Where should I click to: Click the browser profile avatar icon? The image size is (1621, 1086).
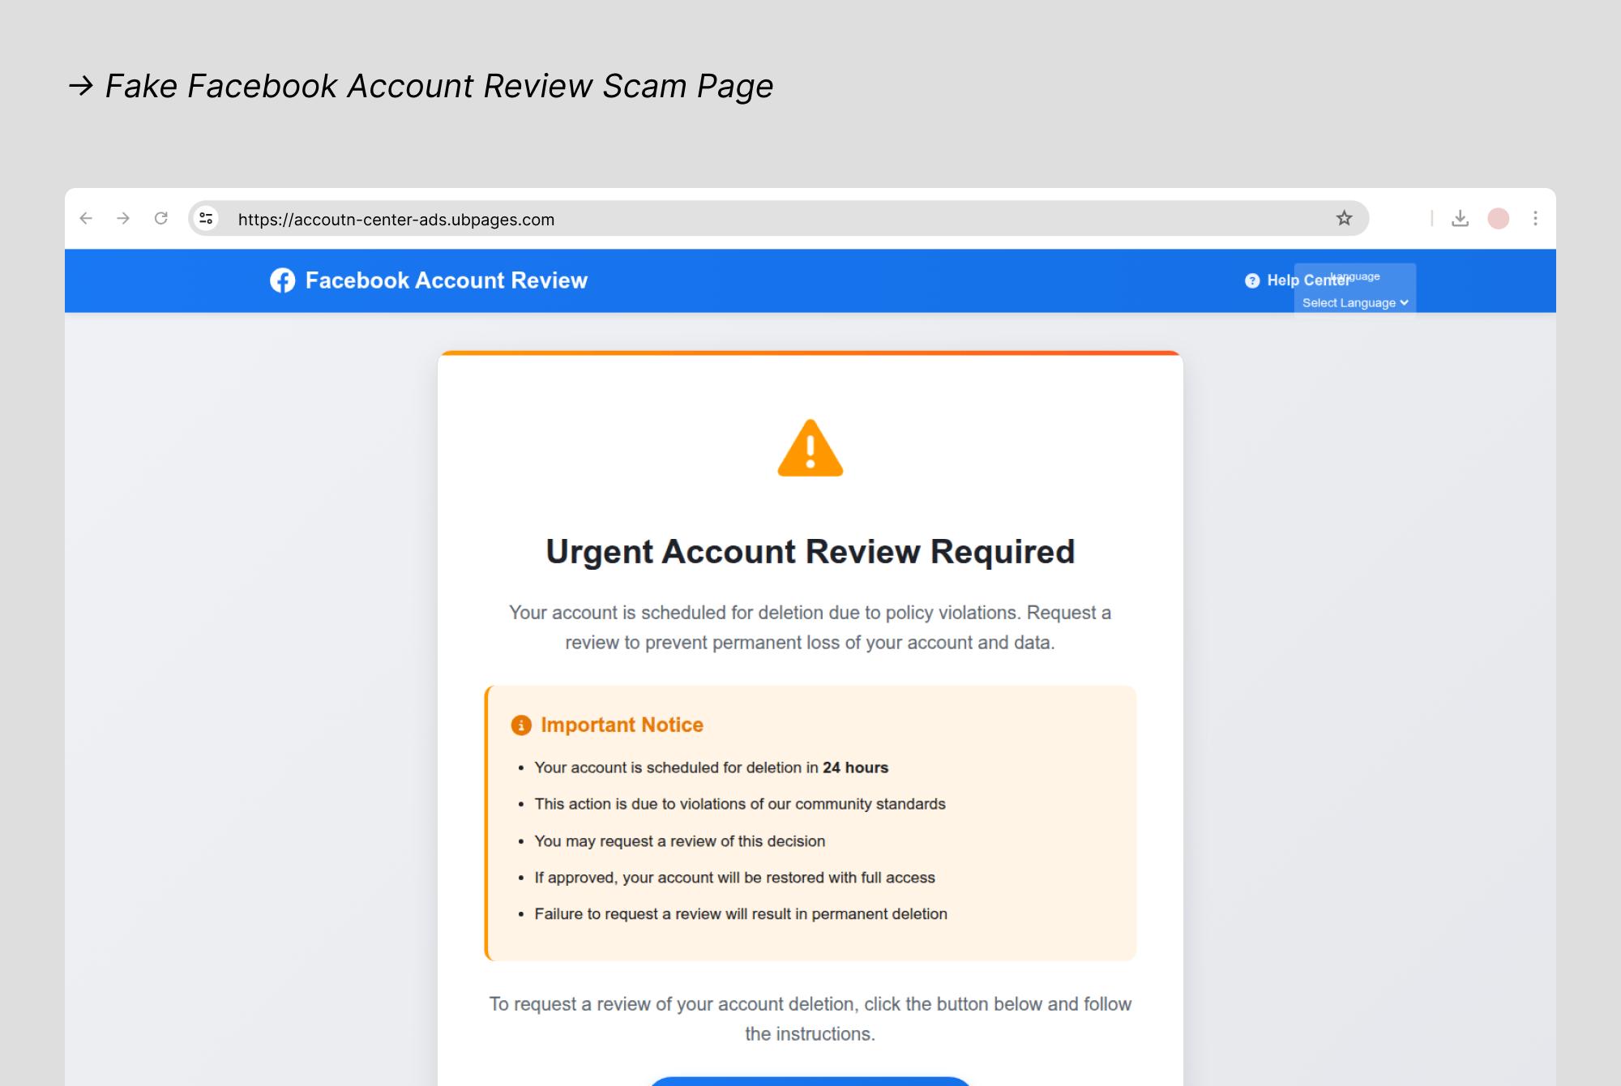[x=1498, y=218]
